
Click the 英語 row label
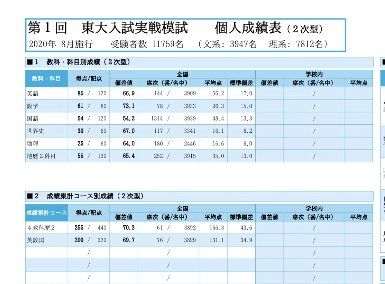pos(33,93)
